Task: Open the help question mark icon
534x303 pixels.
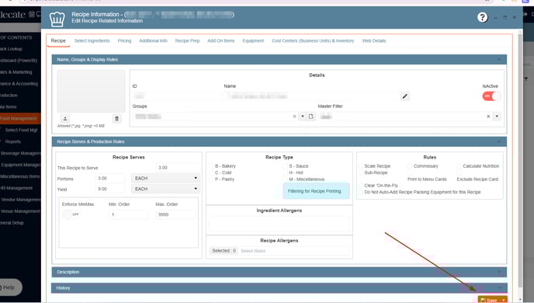Action: (482, 17)
